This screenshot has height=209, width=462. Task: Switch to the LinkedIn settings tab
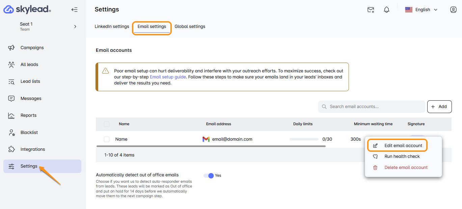tap(112, 27)
